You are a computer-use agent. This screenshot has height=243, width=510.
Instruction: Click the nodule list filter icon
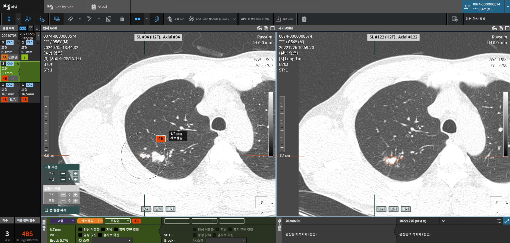(x=31, y=28)
